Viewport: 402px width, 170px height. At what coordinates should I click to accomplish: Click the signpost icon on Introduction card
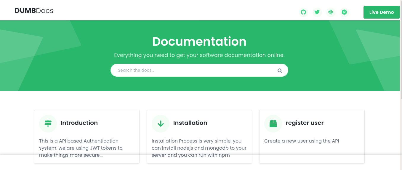pos(48,123)
